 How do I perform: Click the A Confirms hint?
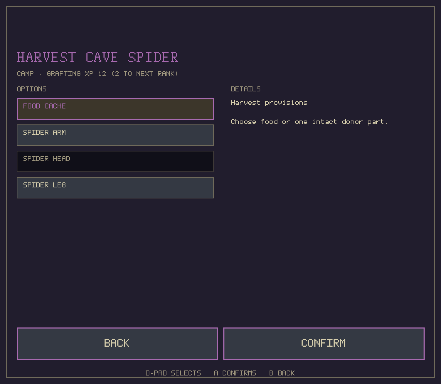235,373
